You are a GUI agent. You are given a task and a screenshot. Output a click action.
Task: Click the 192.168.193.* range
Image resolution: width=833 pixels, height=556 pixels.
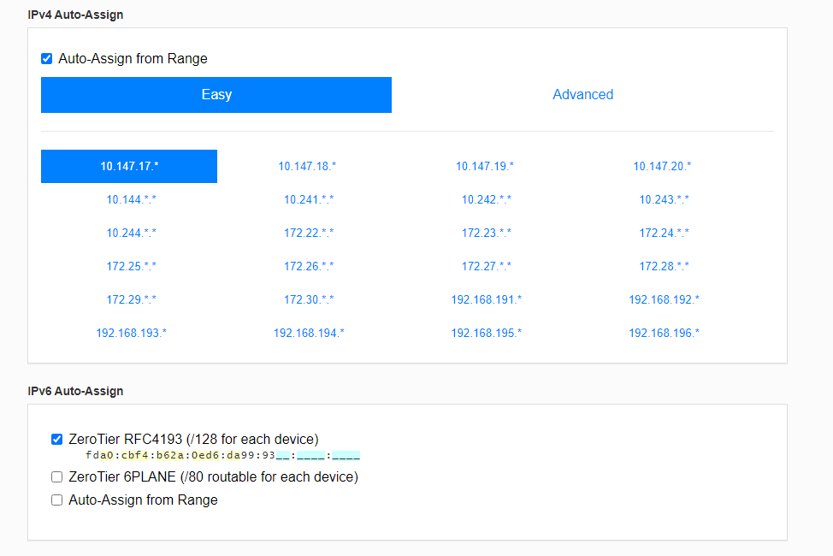pos(131,333)
